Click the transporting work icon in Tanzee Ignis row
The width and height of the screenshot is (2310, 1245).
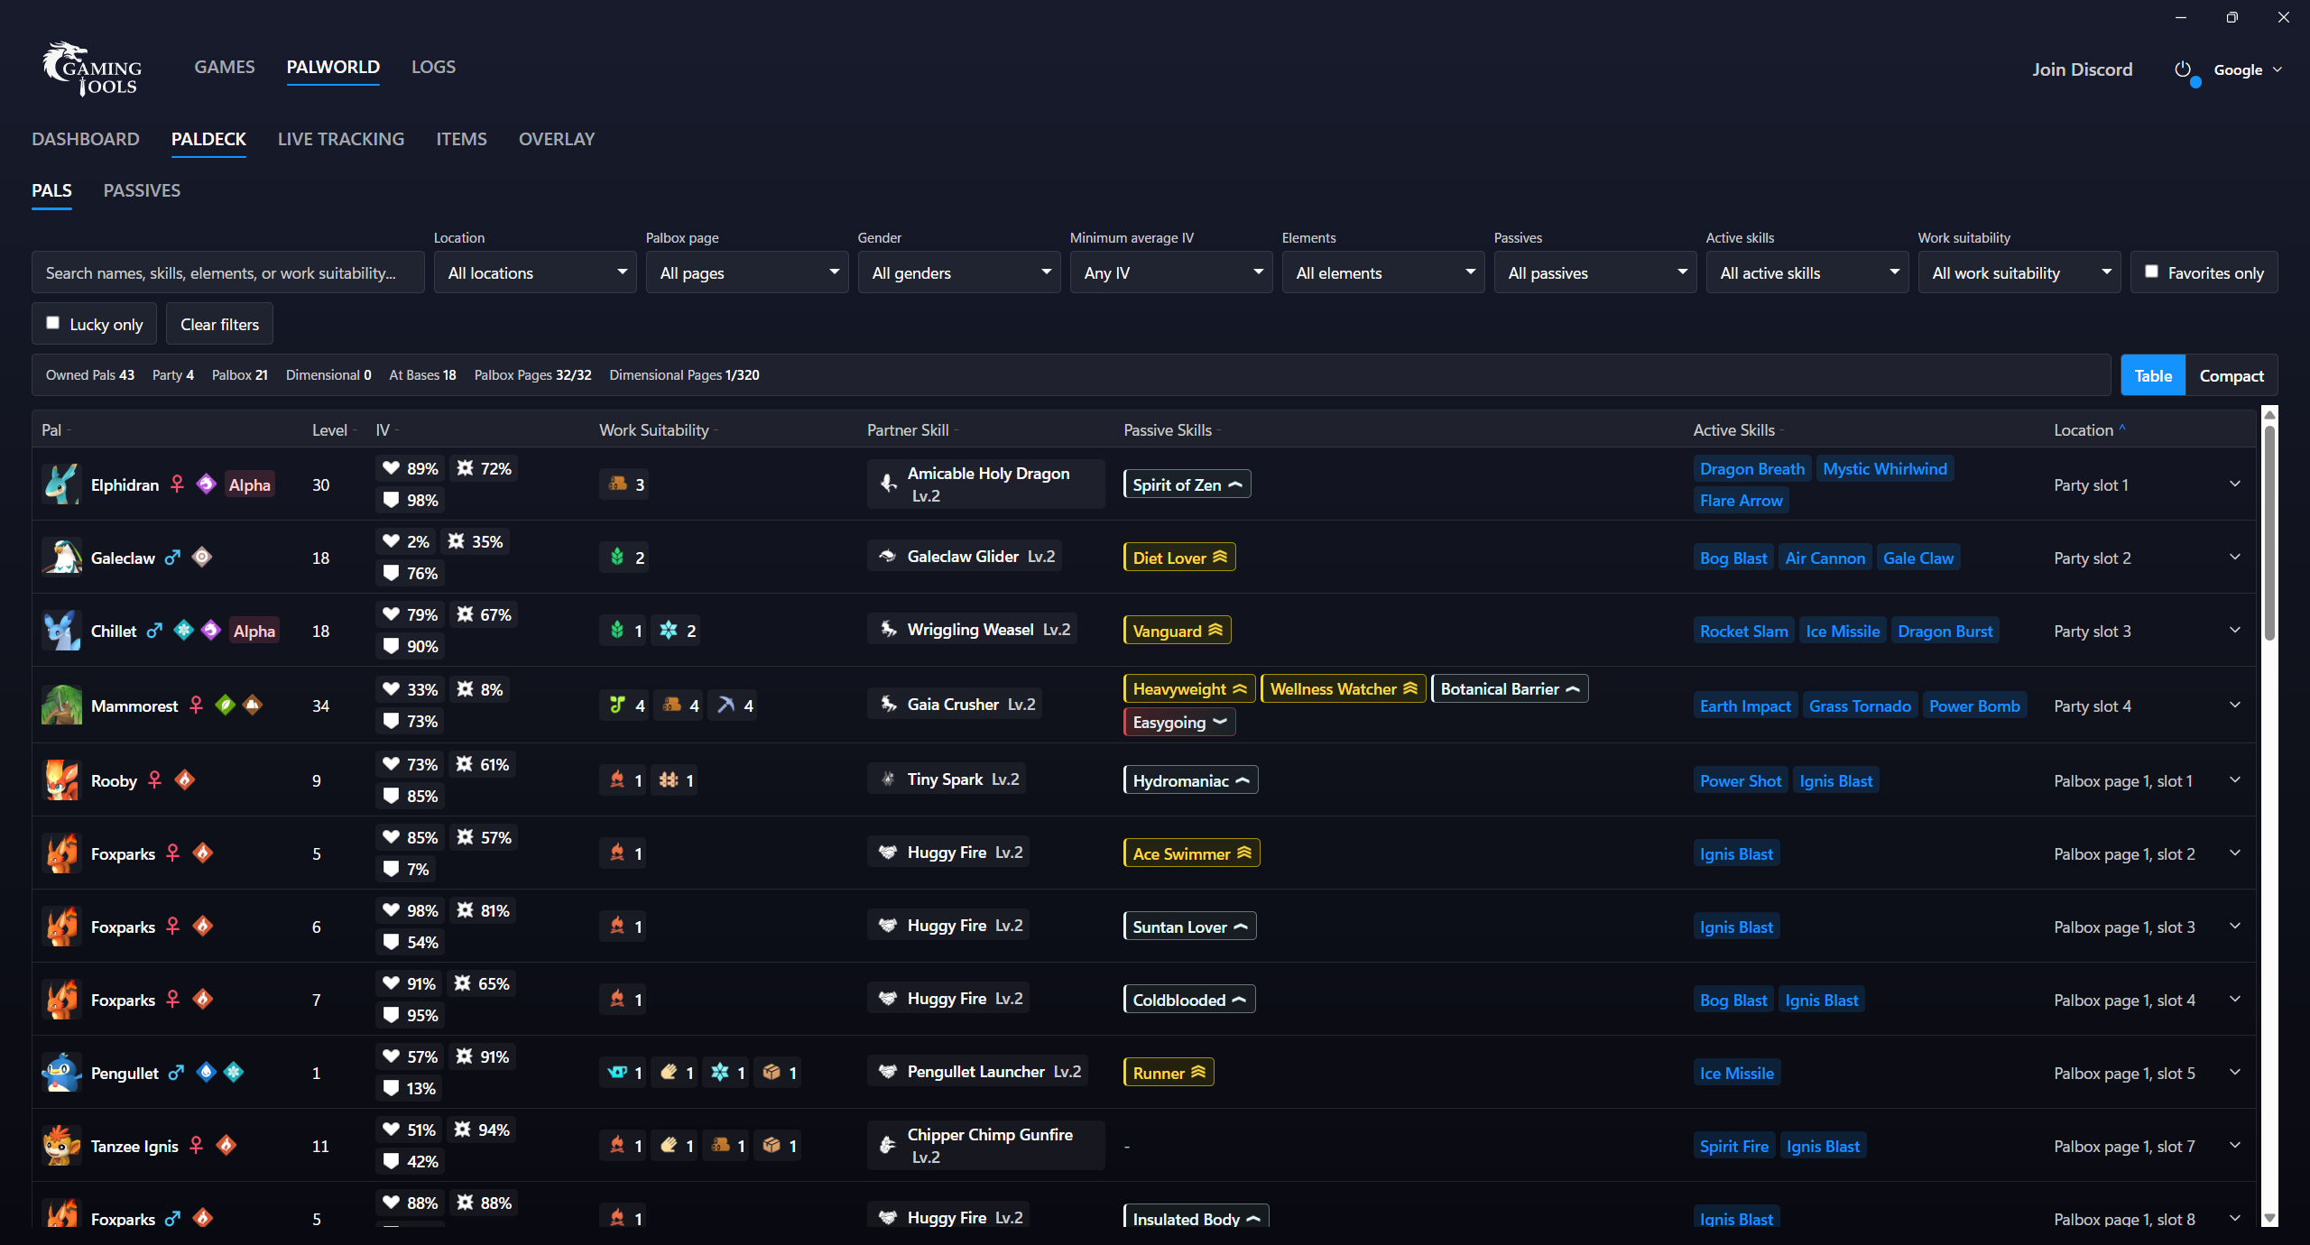[x=772, y=1146]
